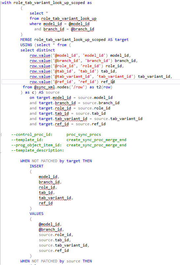Click the 'with' keyword on first line
The width and height of the screenshot is (180, 265).
(x=7, y=3)
